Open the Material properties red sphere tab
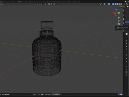Screen dimensions: 129x97 pos(126,75)
